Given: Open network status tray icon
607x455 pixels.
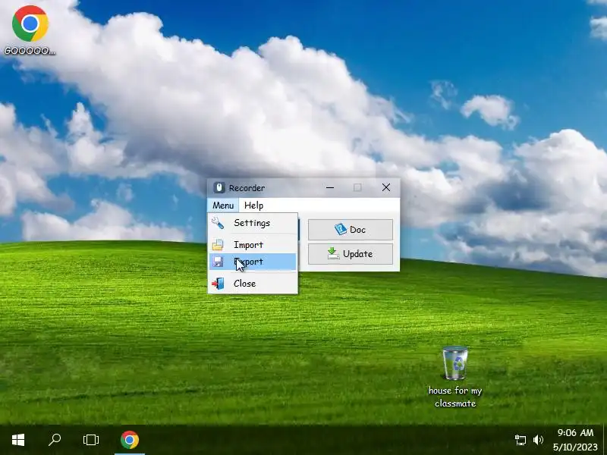Looking at the screenshot, I should tap(521, 440).
